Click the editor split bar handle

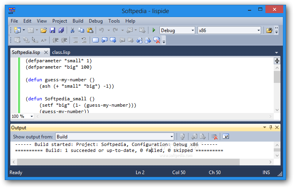277,61
